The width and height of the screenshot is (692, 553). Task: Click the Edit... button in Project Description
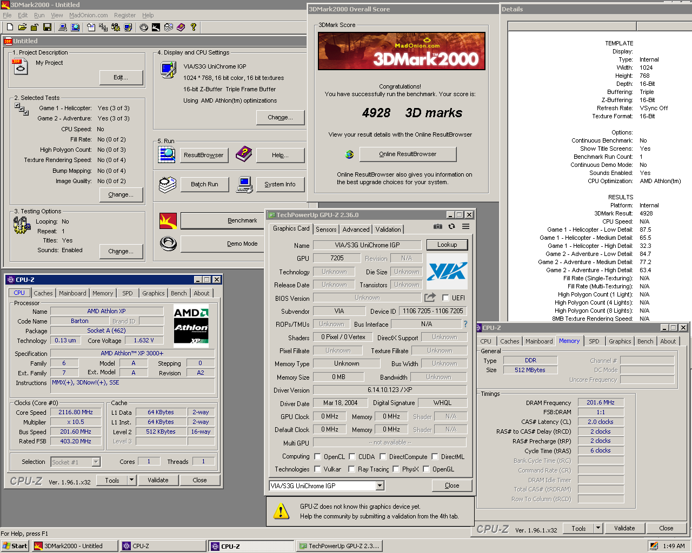[121, 77]
